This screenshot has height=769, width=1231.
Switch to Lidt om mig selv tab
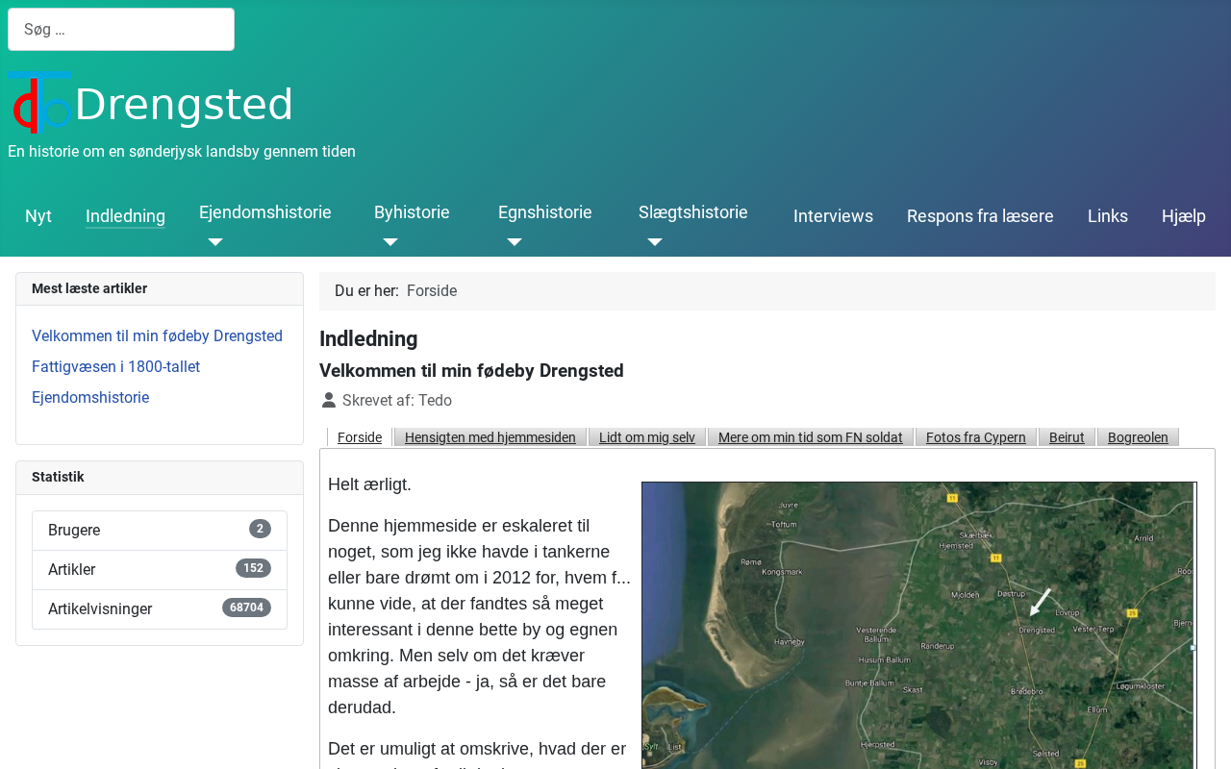(647, 437)
